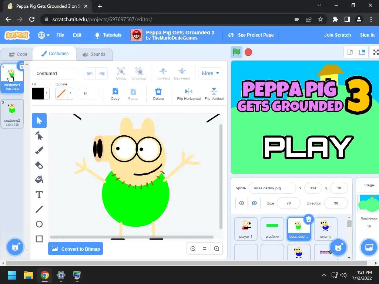Show the sprite with eye icon
The width and height of the screenshot is (379, 284).
242,203
